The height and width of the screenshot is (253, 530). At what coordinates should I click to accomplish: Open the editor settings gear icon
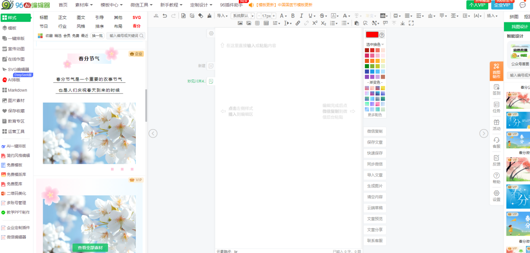tap(211, 34)
